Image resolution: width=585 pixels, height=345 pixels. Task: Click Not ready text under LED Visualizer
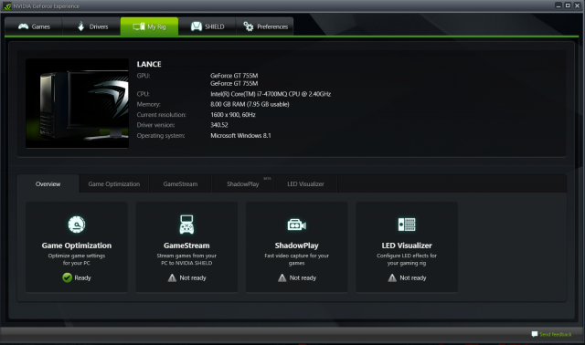412,278
